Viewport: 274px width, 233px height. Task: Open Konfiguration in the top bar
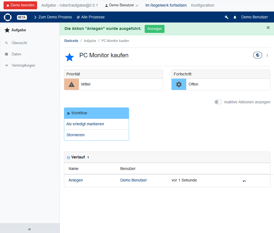pyautogui.click(x=202, y=5)
